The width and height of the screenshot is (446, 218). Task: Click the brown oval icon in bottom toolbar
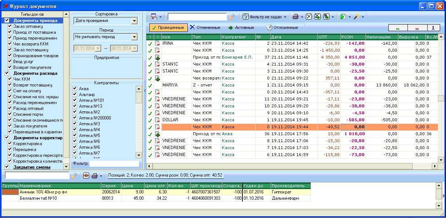click(86, 176)
